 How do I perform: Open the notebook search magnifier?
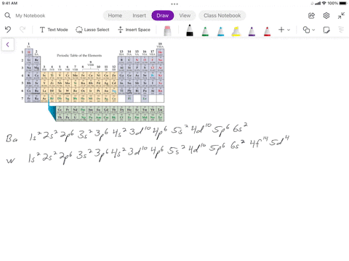click(7, 15)
